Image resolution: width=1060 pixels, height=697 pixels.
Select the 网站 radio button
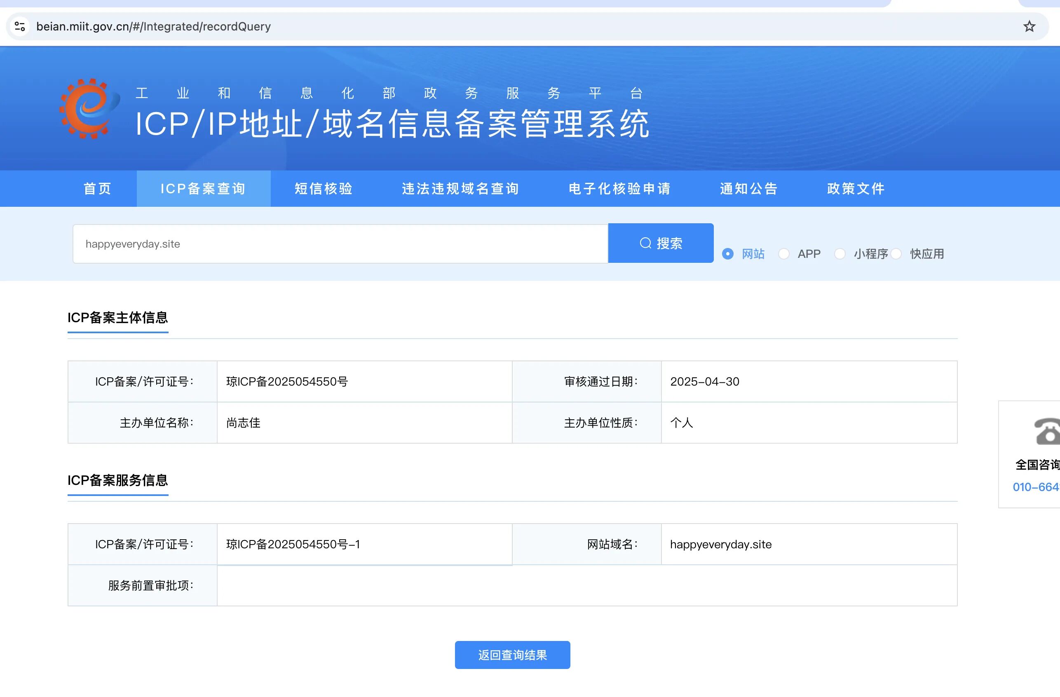click(x=728, y=254)
